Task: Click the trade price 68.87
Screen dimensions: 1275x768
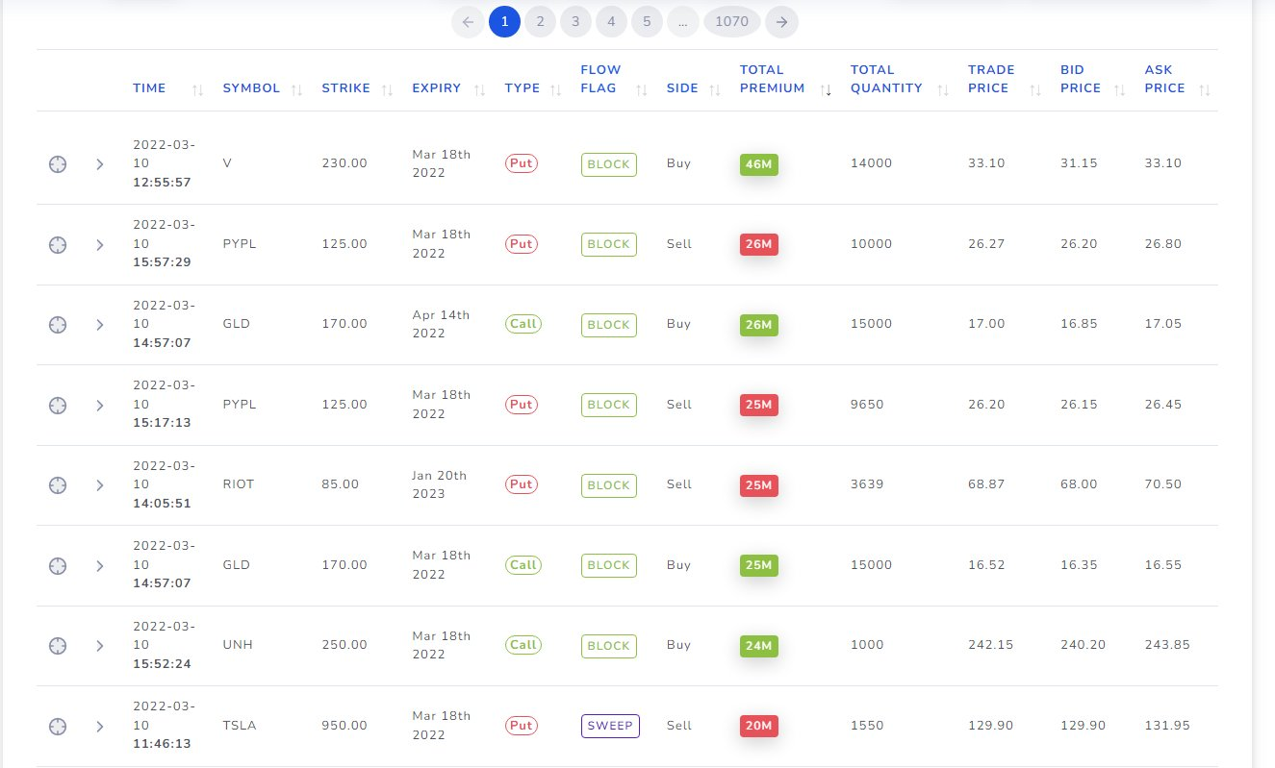Action: pos(986,484)
